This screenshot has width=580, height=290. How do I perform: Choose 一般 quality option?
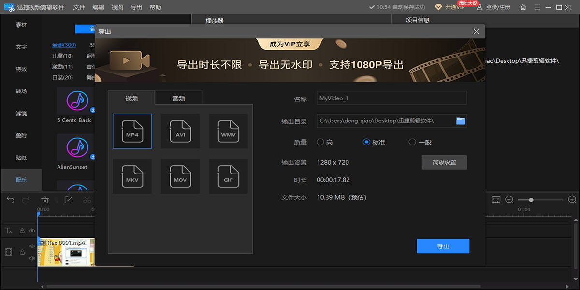(412, 142)
